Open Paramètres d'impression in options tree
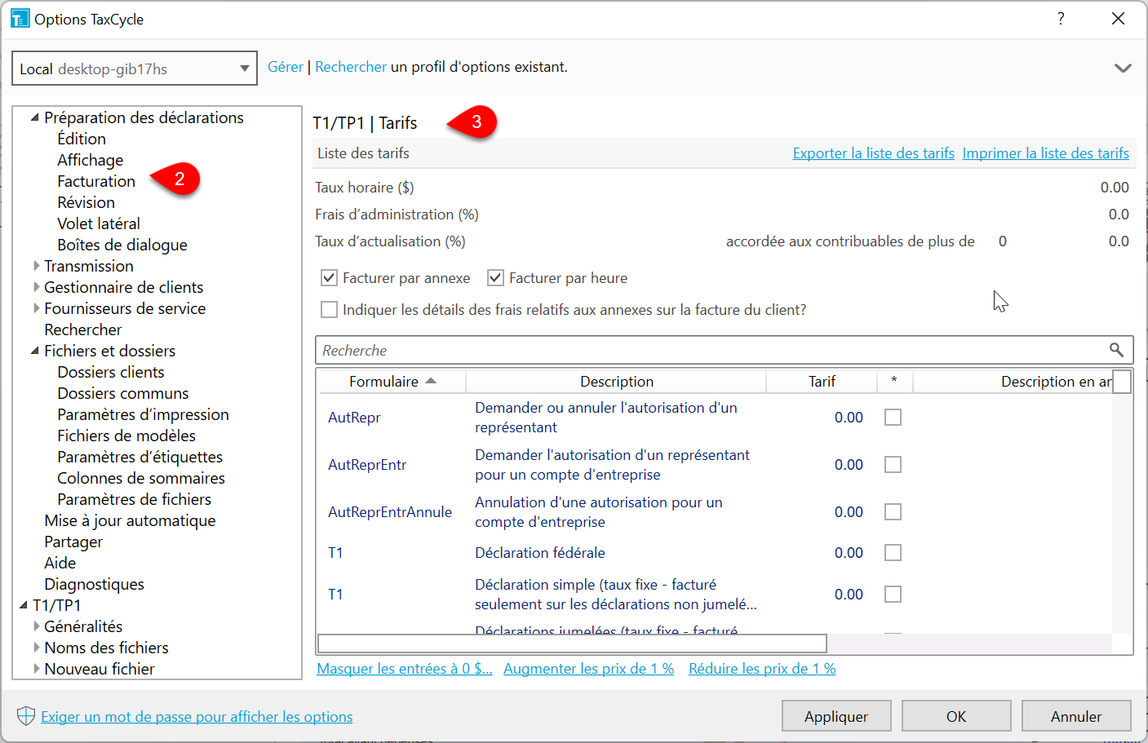 tap(143, 414)
